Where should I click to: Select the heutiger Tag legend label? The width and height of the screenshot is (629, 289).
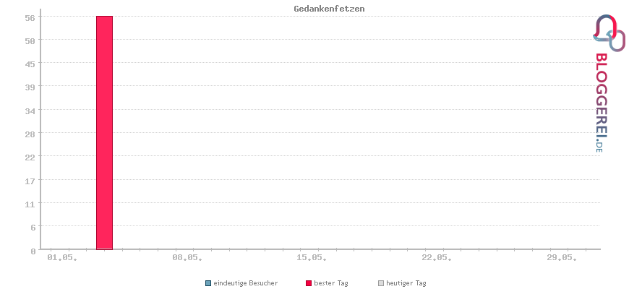pos(403,283)
